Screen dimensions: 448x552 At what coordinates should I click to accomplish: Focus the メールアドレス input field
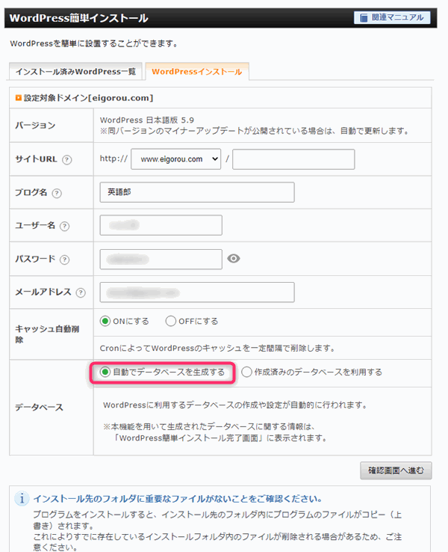[x=197, y=292]
